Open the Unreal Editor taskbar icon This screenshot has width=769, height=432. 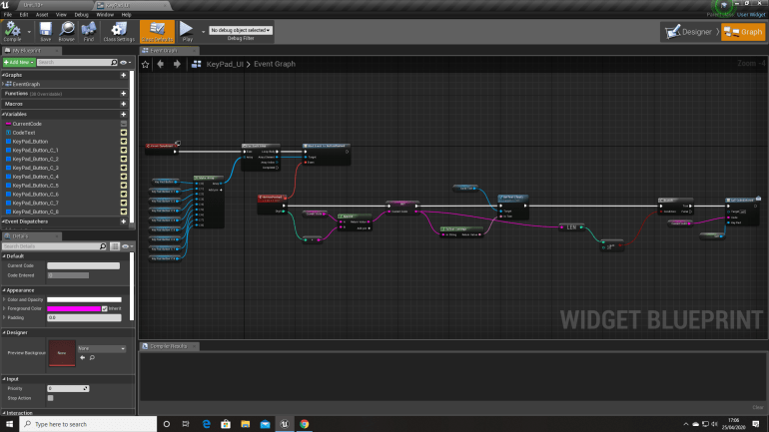pyautogui.click(x=285, y=424)
